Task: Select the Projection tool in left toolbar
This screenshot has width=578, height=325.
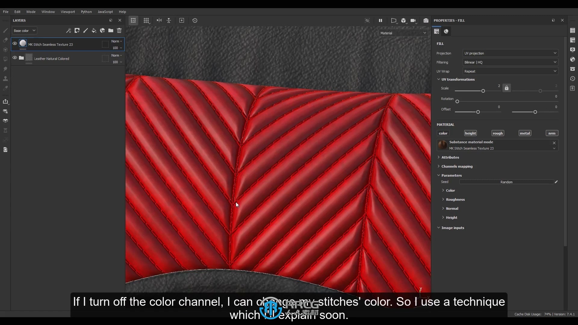Action: pos(5,50)
